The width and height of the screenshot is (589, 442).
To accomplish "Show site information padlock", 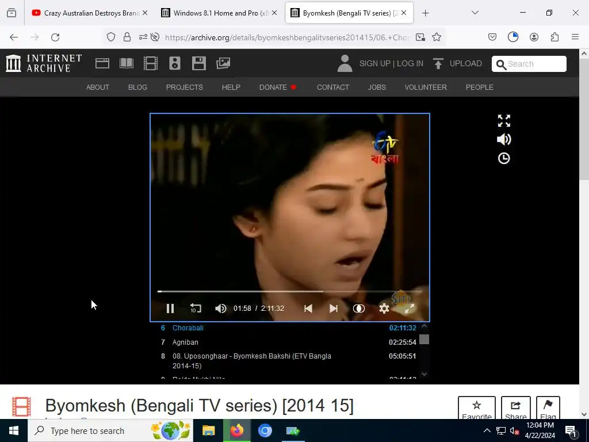I will [x=127, y=37].
